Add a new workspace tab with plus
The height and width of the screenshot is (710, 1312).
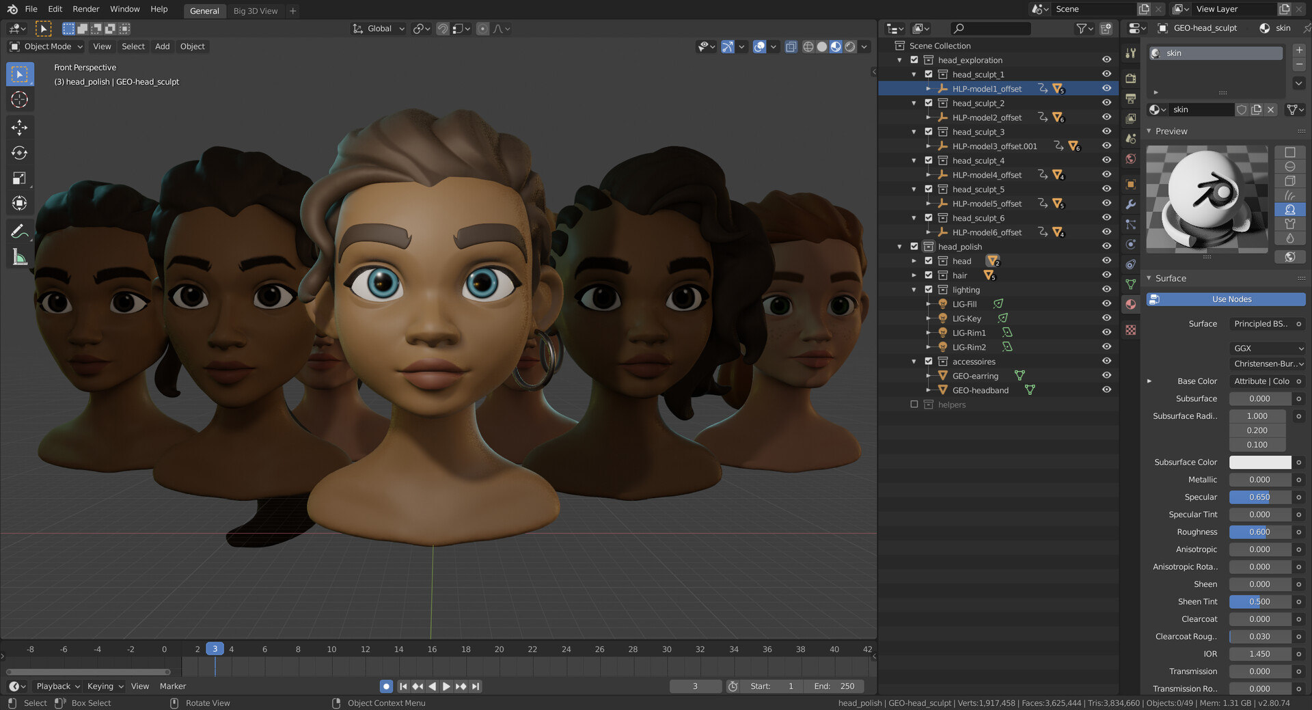click(293, 11)
